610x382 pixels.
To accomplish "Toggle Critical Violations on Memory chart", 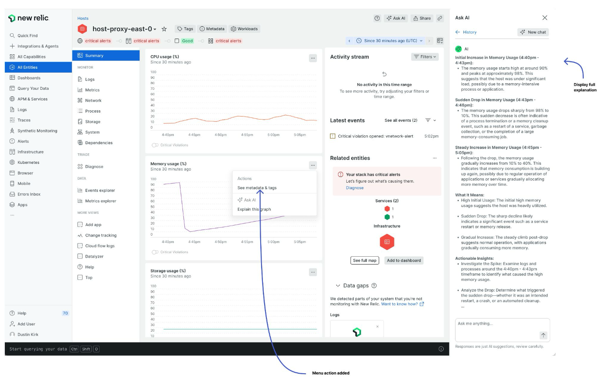I will [154, 252].
